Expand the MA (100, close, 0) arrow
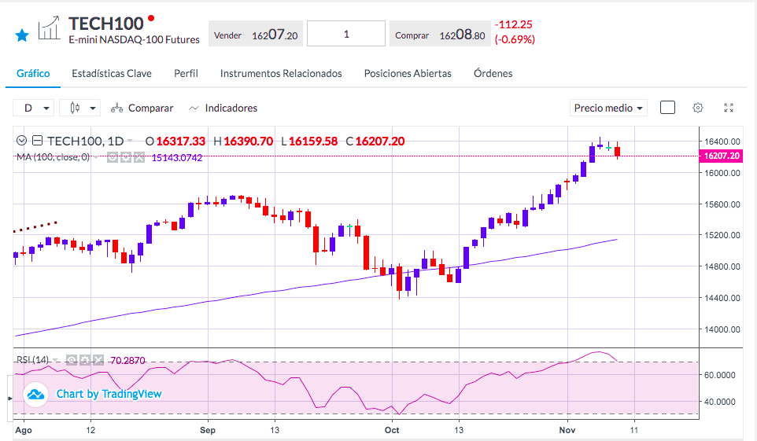Viewport: 757px width, 441px height. (96, 157)
